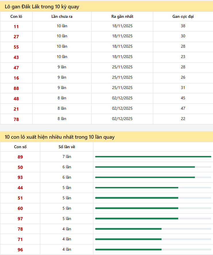
Task: Click the gan cực đại value 47
Action: (x=183, y=108)
